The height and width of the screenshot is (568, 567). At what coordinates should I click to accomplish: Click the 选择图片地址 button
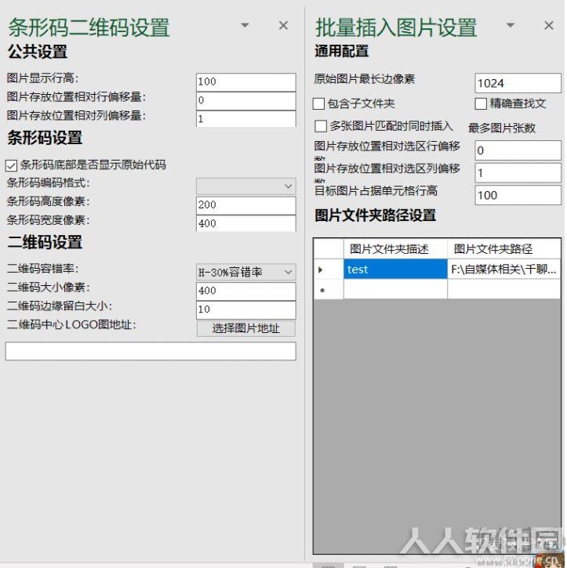245,328
